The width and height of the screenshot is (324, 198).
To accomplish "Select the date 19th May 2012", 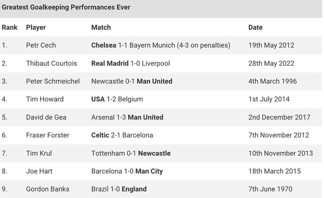I will pyautogui.click(x=271, y=45).
